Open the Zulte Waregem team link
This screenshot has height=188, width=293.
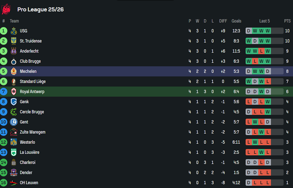click(33, 132)
